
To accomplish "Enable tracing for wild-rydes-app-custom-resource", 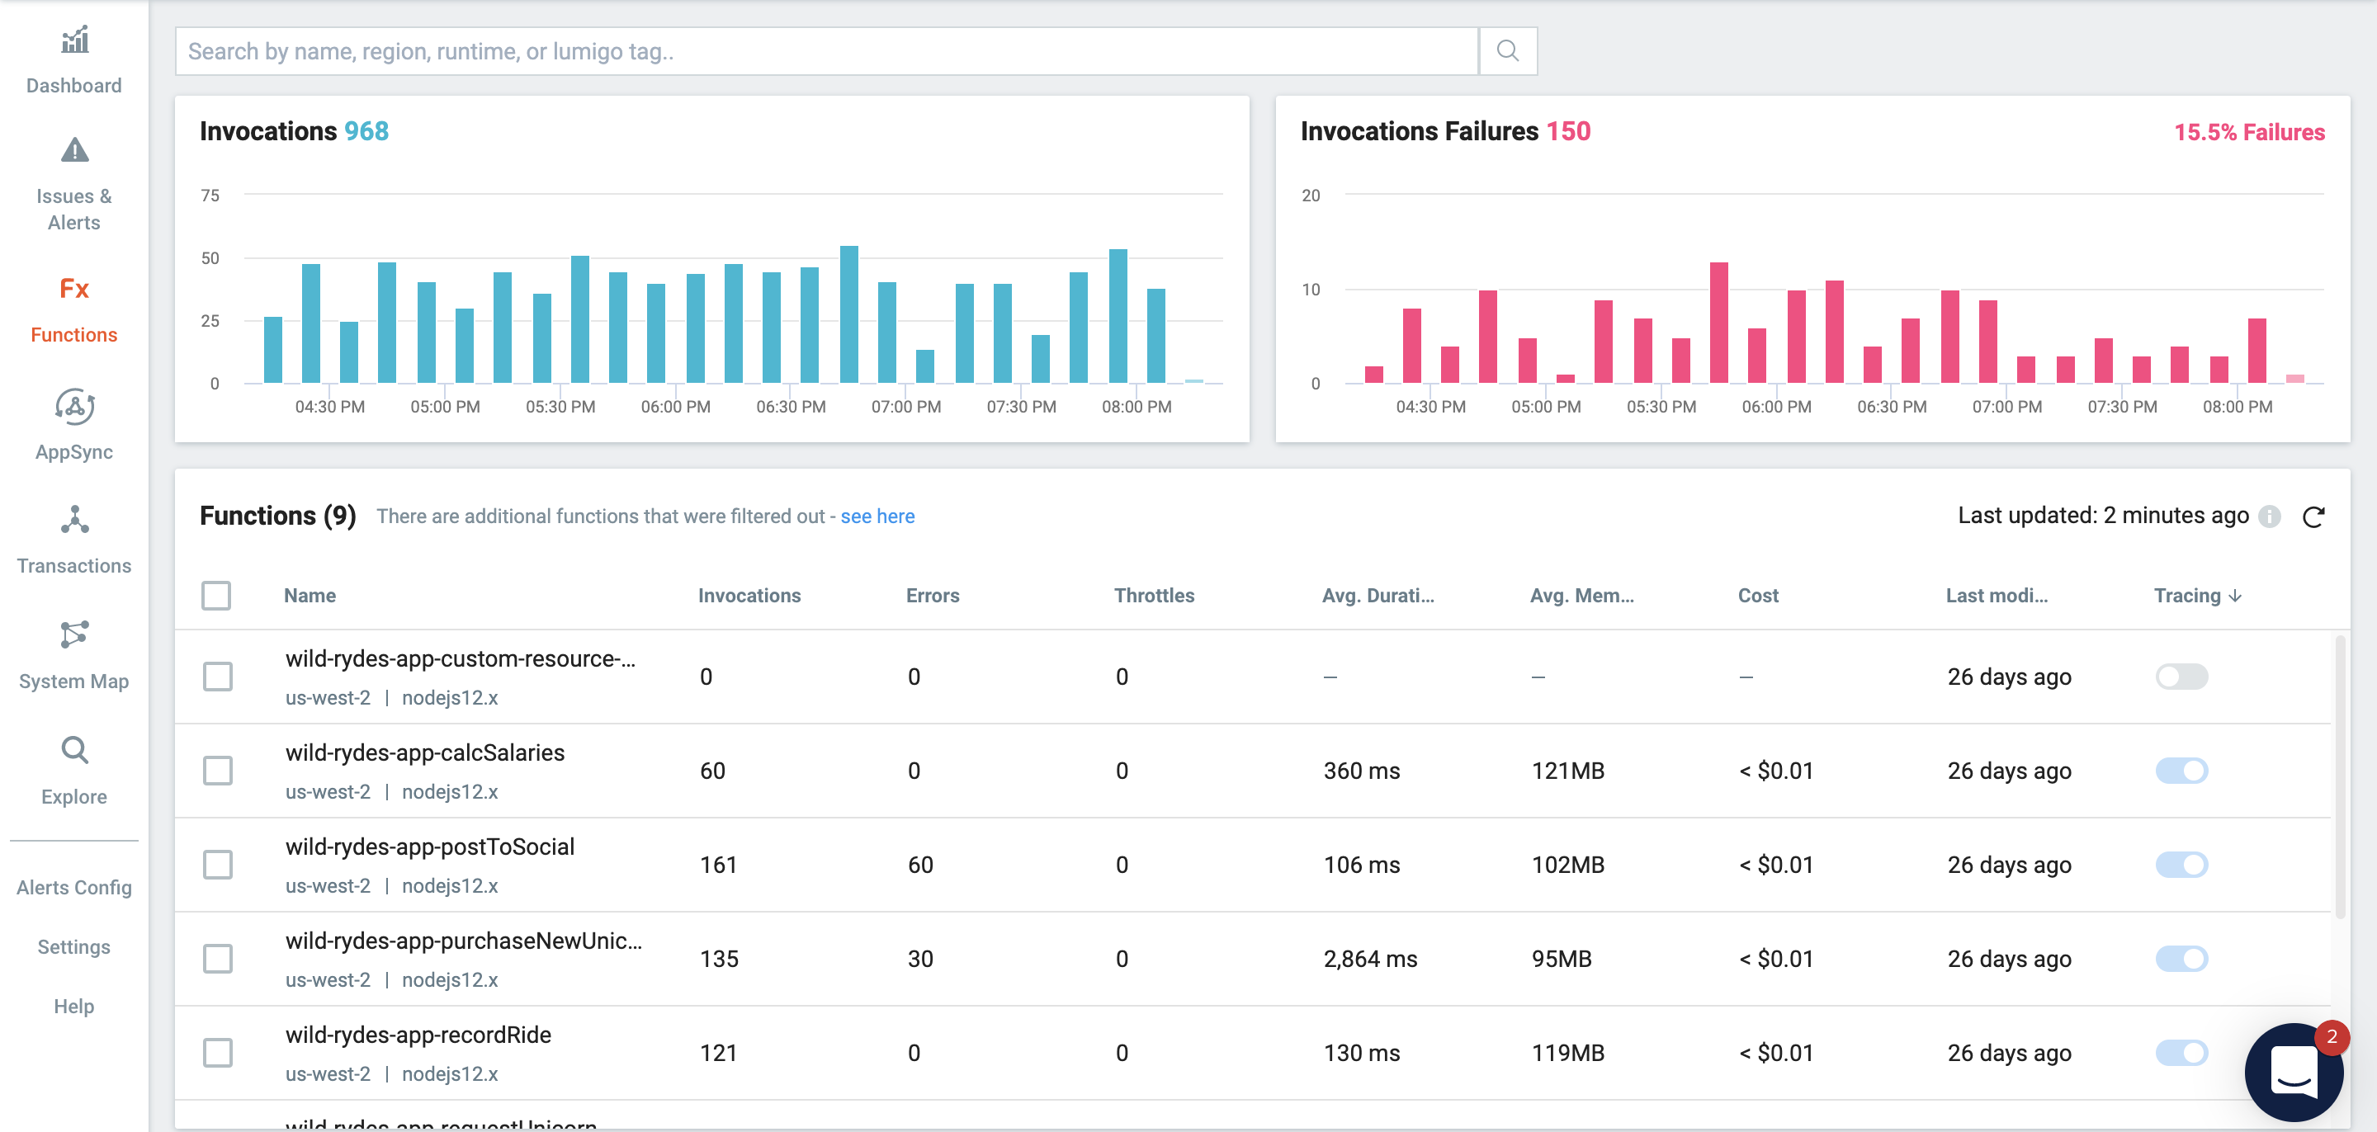I will 2181,677.
